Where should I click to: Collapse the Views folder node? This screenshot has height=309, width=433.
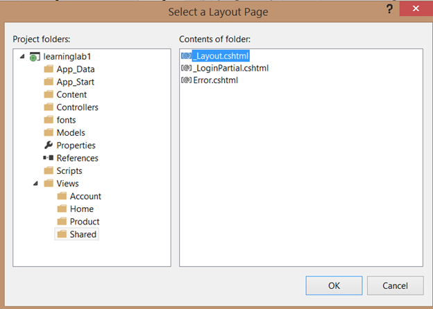coord(35,184)
